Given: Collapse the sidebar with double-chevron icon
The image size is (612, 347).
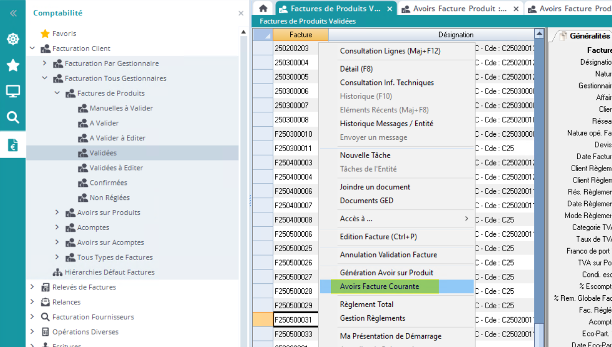Looking at the screenshot, I should pyautogui.click(x=13, y=13).
